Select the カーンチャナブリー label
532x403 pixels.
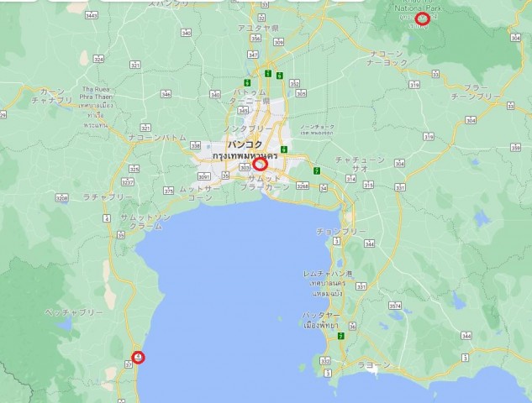click(52, 96)
